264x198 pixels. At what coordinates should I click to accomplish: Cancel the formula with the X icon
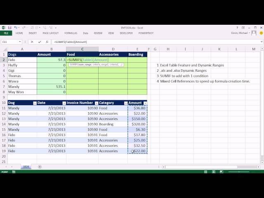(32, 42)
